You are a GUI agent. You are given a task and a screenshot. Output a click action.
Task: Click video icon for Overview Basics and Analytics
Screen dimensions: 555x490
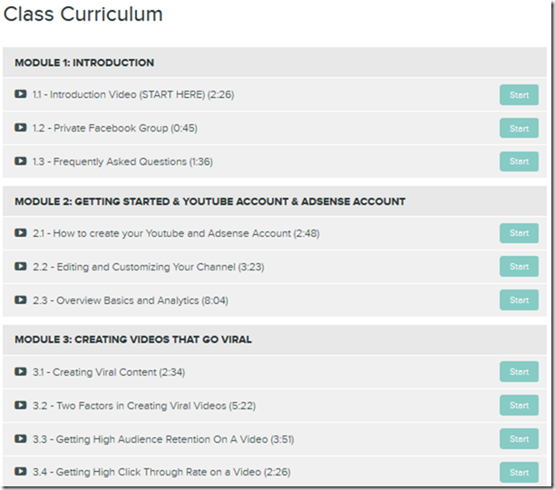coord(21,300)
